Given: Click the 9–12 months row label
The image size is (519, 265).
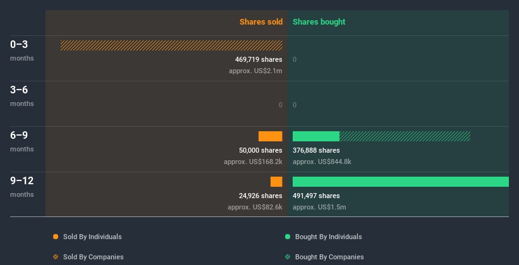Looking at the screenshot, I should 22,187.
